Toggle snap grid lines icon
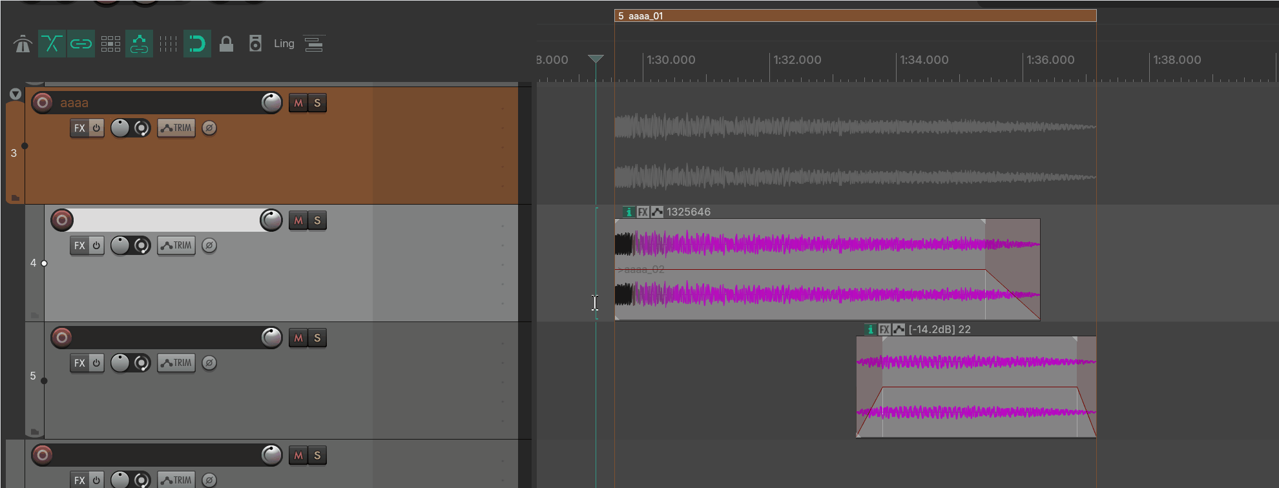The image size is (1279, 488). click(x=168, y=44)
